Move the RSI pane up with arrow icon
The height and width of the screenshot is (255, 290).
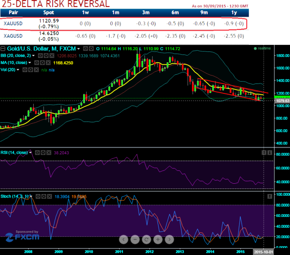tap(264, 153)
